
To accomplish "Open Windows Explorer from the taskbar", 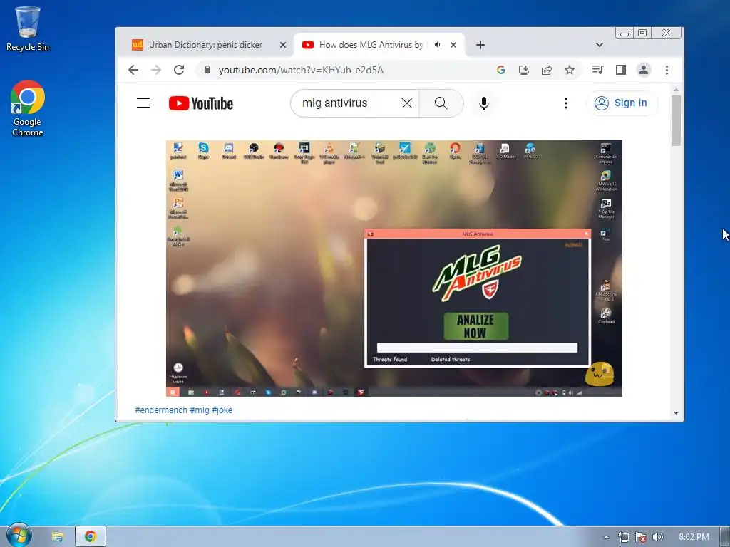I will point(57,537).
